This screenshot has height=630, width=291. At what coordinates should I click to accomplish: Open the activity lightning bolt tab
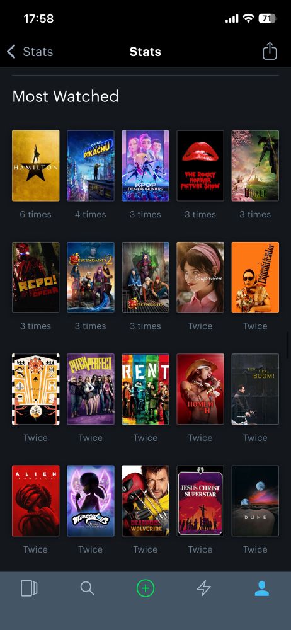[203, 588]
